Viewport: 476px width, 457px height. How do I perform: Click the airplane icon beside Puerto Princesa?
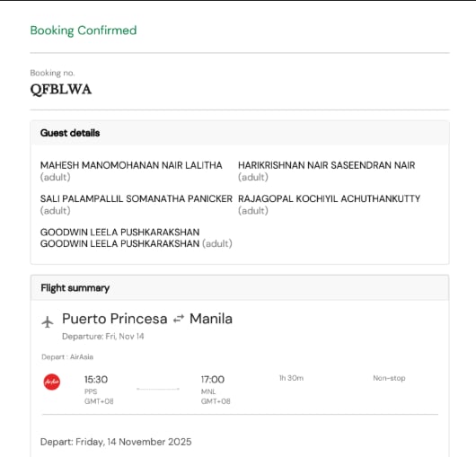click(x=48, y=321)
